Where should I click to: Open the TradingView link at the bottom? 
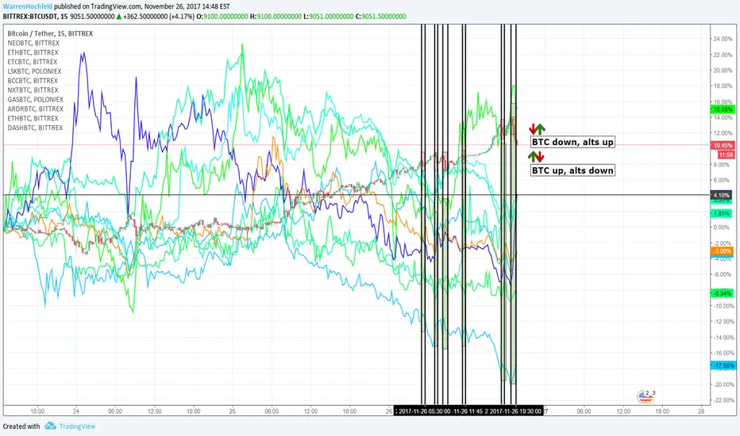(77, 426)
